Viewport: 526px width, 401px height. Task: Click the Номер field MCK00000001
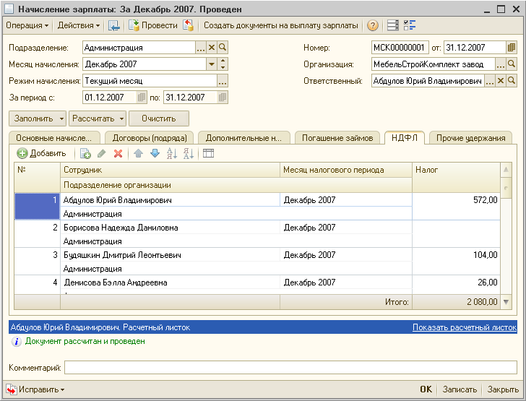[x=400, y=47]
